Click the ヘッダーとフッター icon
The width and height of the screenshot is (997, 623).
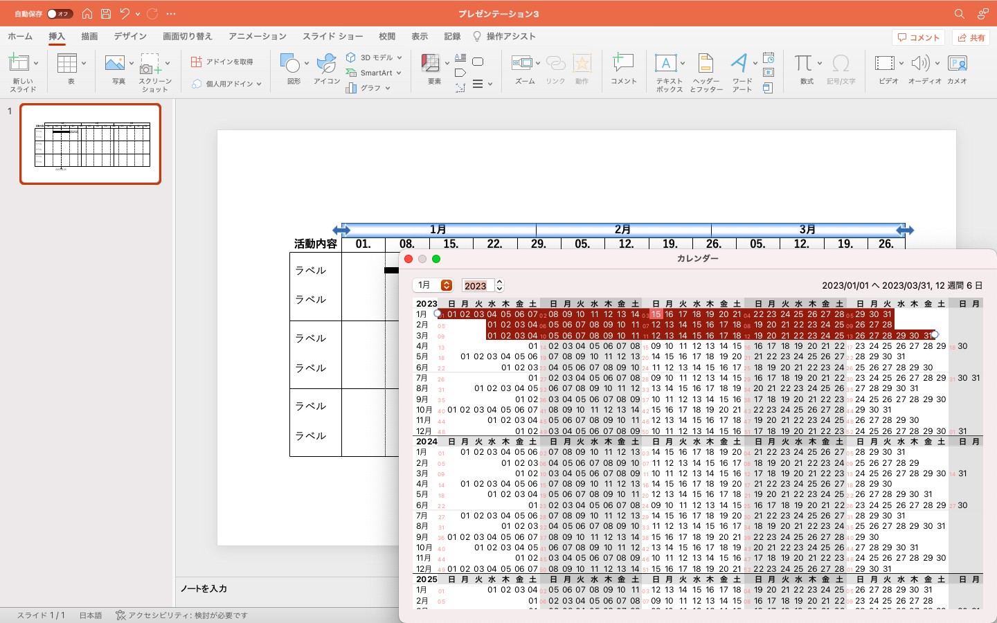pyautogui.click(x=706, y=63)
